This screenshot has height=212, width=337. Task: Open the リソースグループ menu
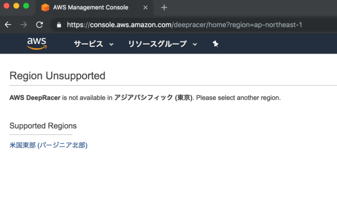(157, 44)
